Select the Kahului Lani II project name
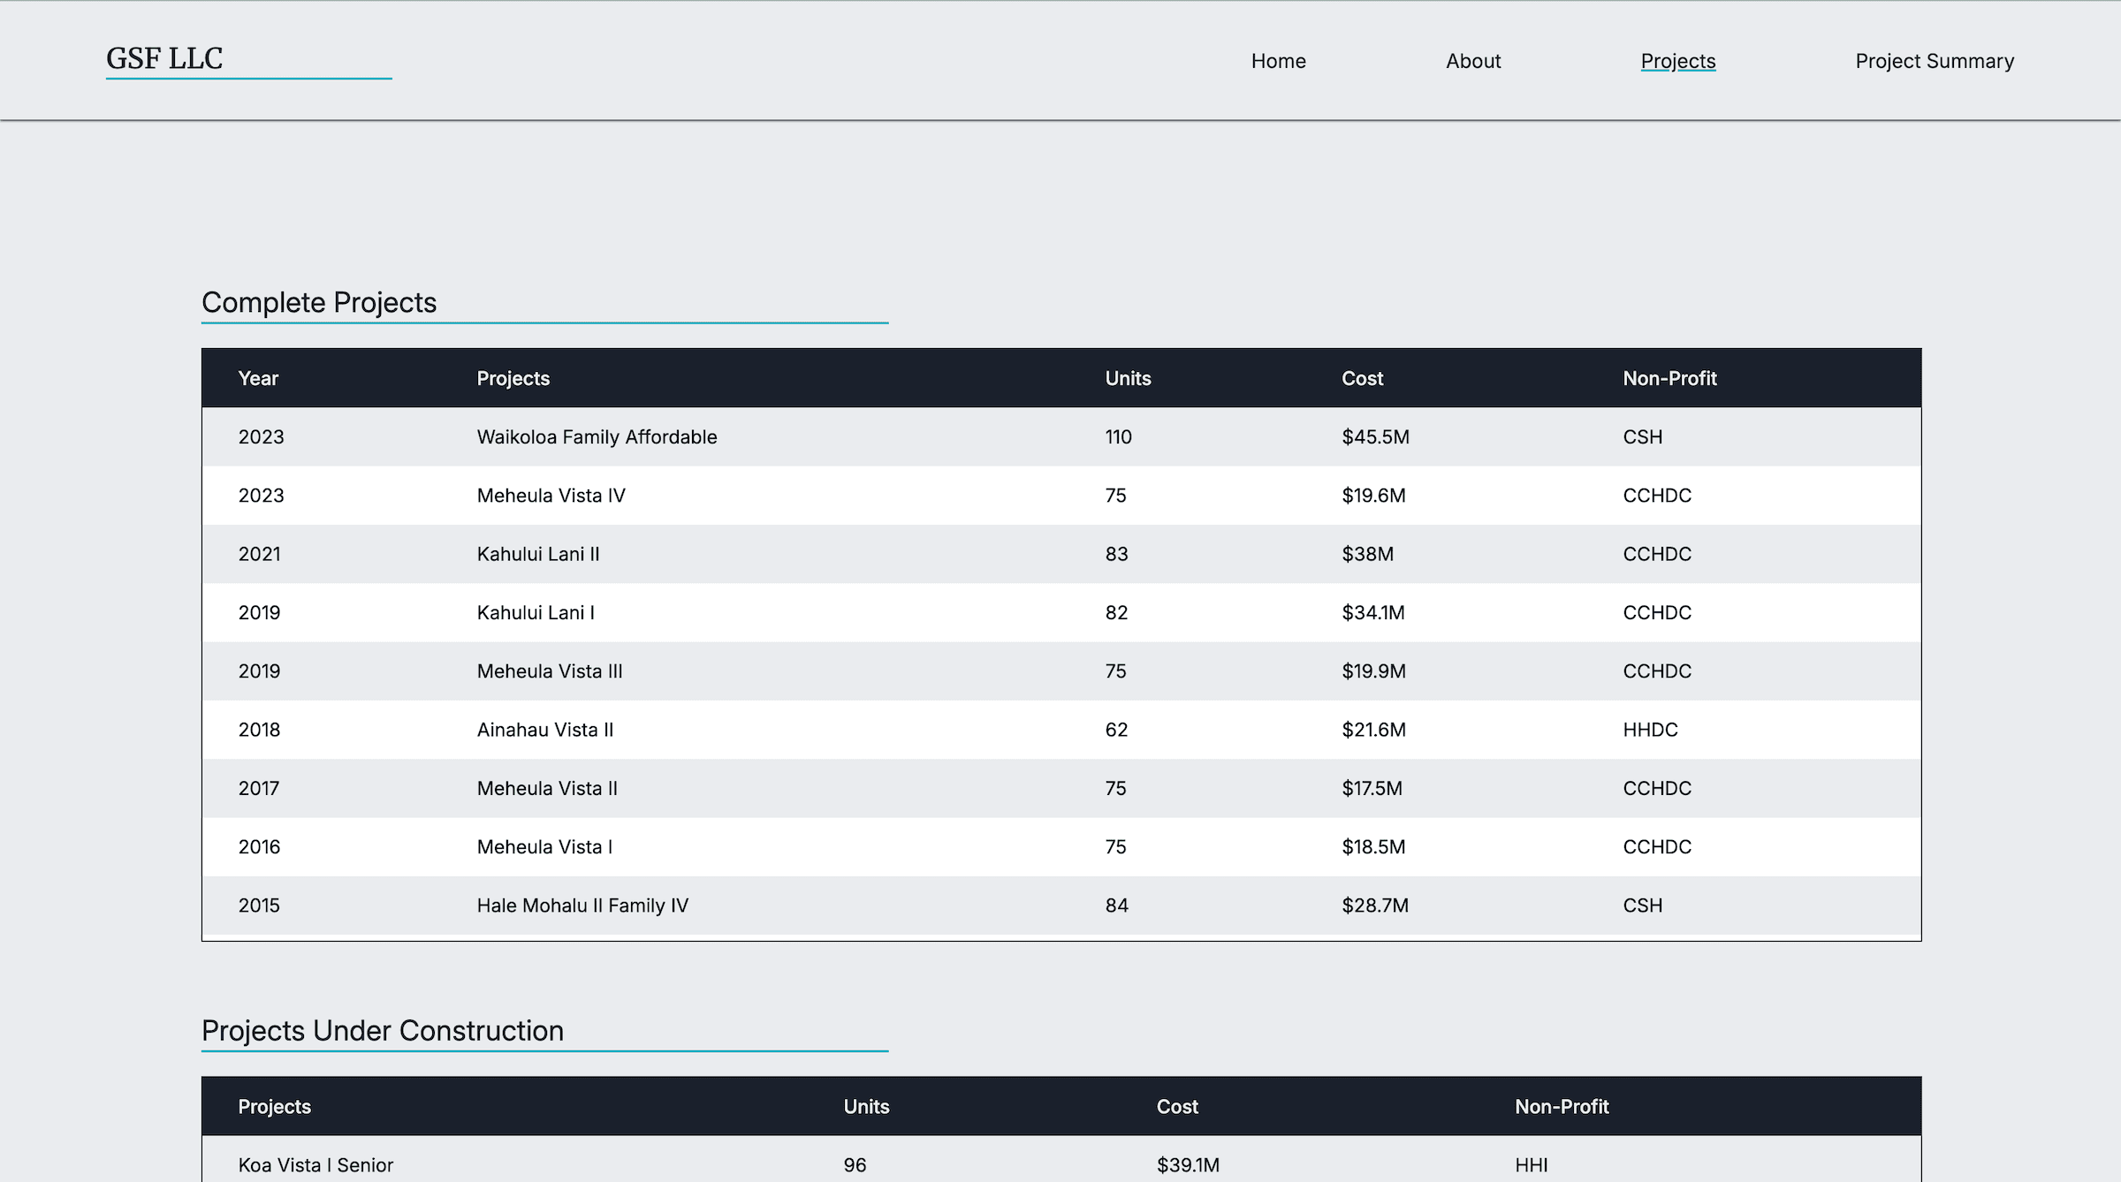Screen dimensions: 2121x1182 tap(538, 554)
